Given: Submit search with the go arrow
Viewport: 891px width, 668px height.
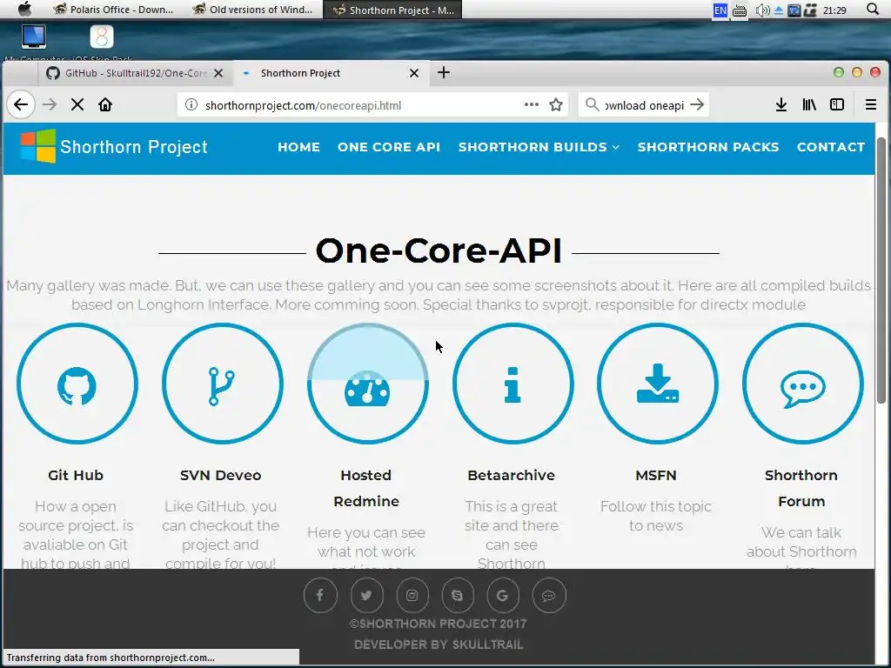Looking at the screenshot, I should 697,104.
